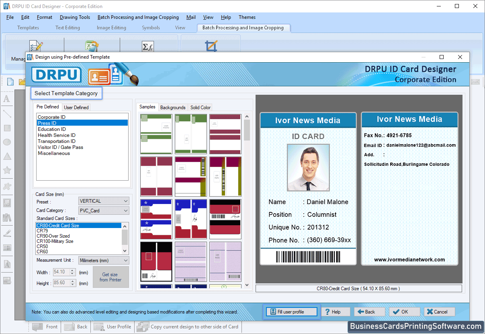Select the Barcode tool in sidebar

click(x=7, y=248)
